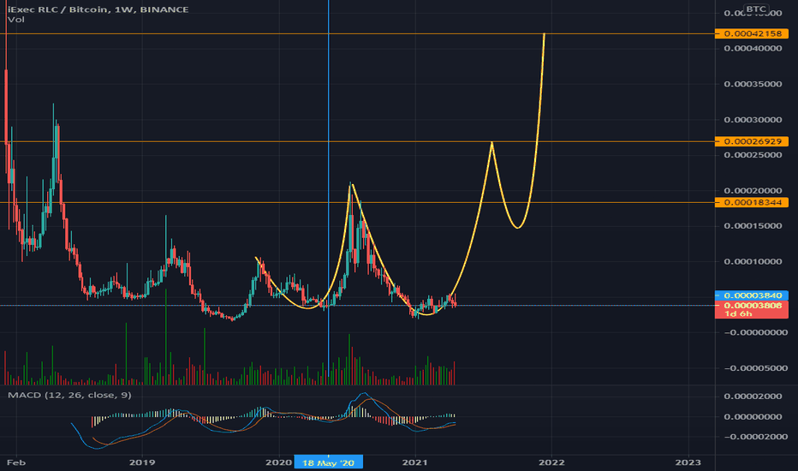Screen dimensions: 798x471
Task: Select the 0.00042158 price line label
Action: click(x=752, y=33)
